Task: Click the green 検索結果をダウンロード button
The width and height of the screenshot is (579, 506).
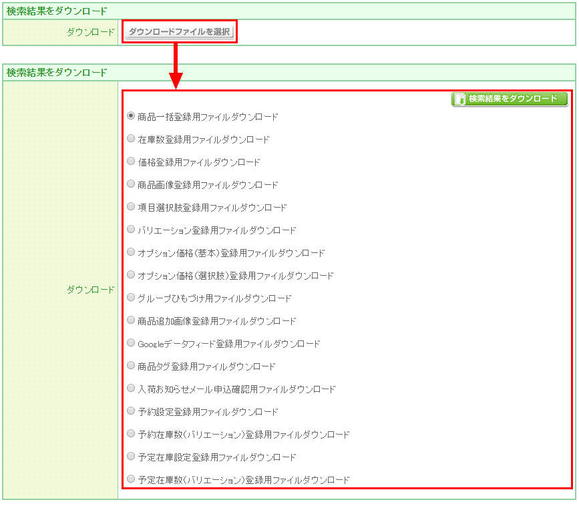Action: coord(510,99)
